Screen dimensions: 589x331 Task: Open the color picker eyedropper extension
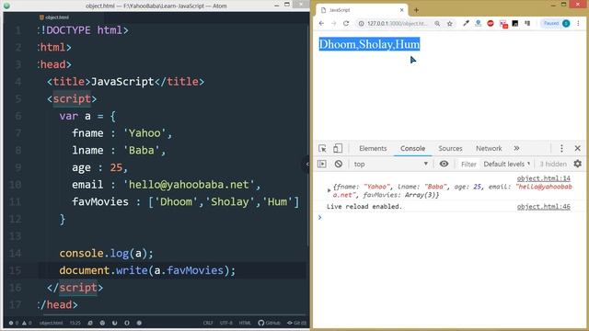466,23
